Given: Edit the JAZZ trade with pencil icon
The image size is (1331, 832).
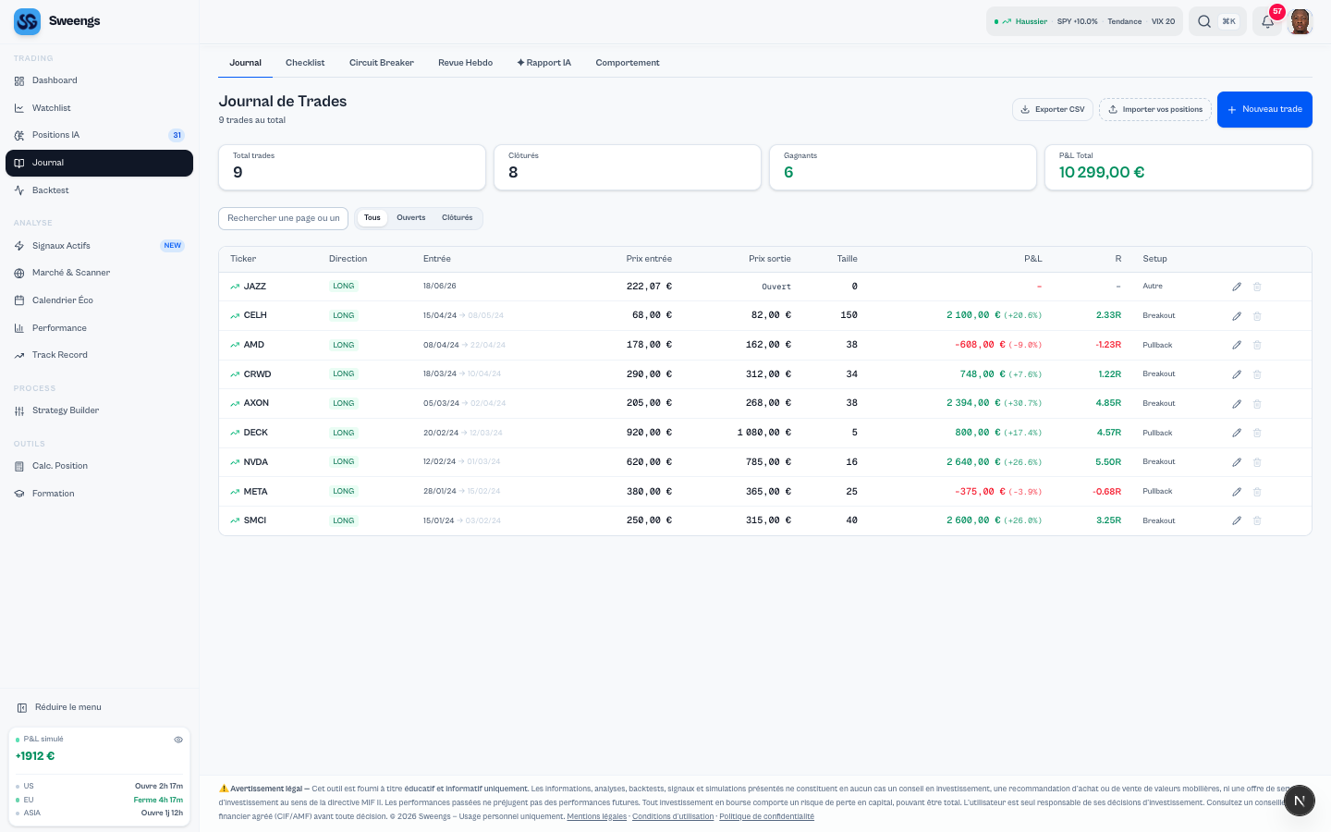Looking at the screenshot, I should [x=1237, y=287].
